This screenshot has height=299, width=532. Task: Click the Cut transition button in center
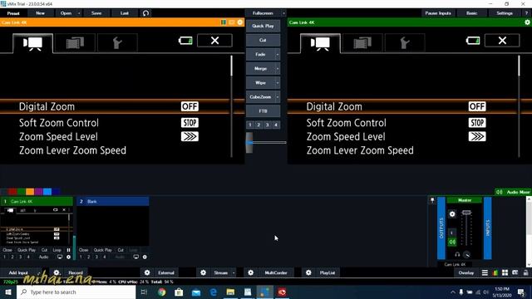coord(263,40)
